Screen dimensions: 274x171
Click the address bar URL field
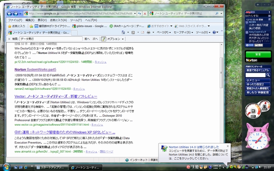click(x=80, y=13)
